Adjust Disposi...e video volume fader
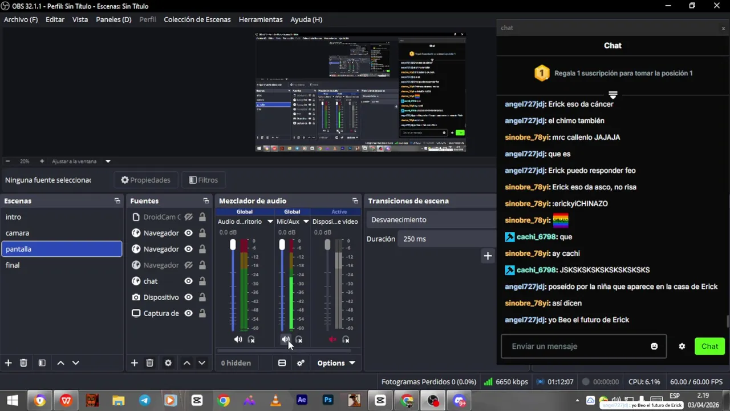This screenshot has width=730, height=411. (x=327, y=245)
